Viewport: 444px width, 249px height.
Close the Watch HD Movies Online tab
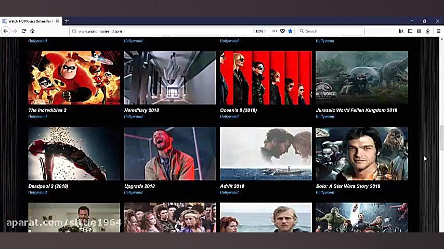coord(58,21)
